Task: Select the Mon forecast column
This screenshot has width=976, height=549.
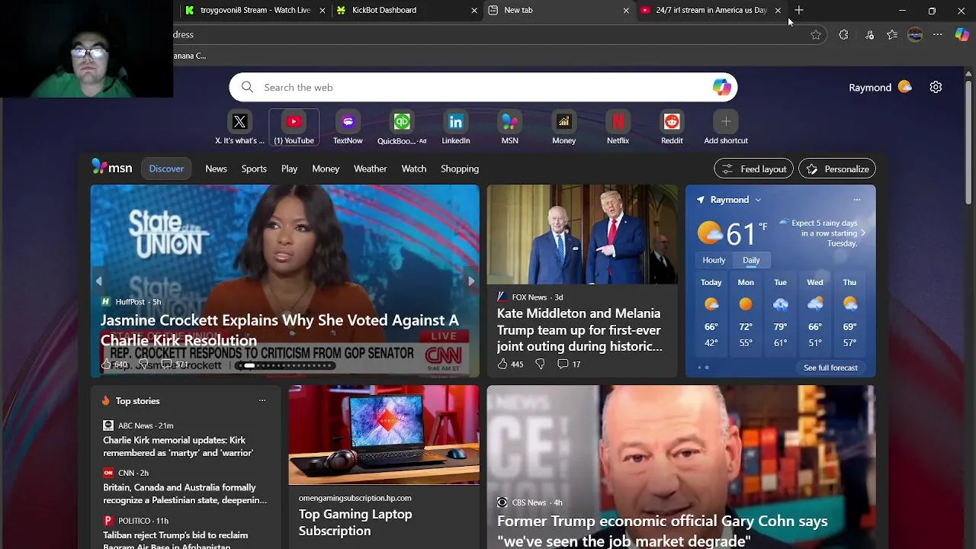Action: (x=746, y=313)
